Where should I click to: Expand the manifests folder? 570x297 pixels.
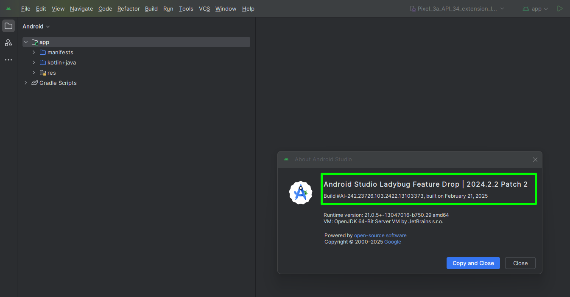coord(34,53)
